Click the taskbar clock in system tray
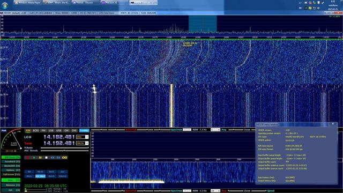 coord(333,5)
